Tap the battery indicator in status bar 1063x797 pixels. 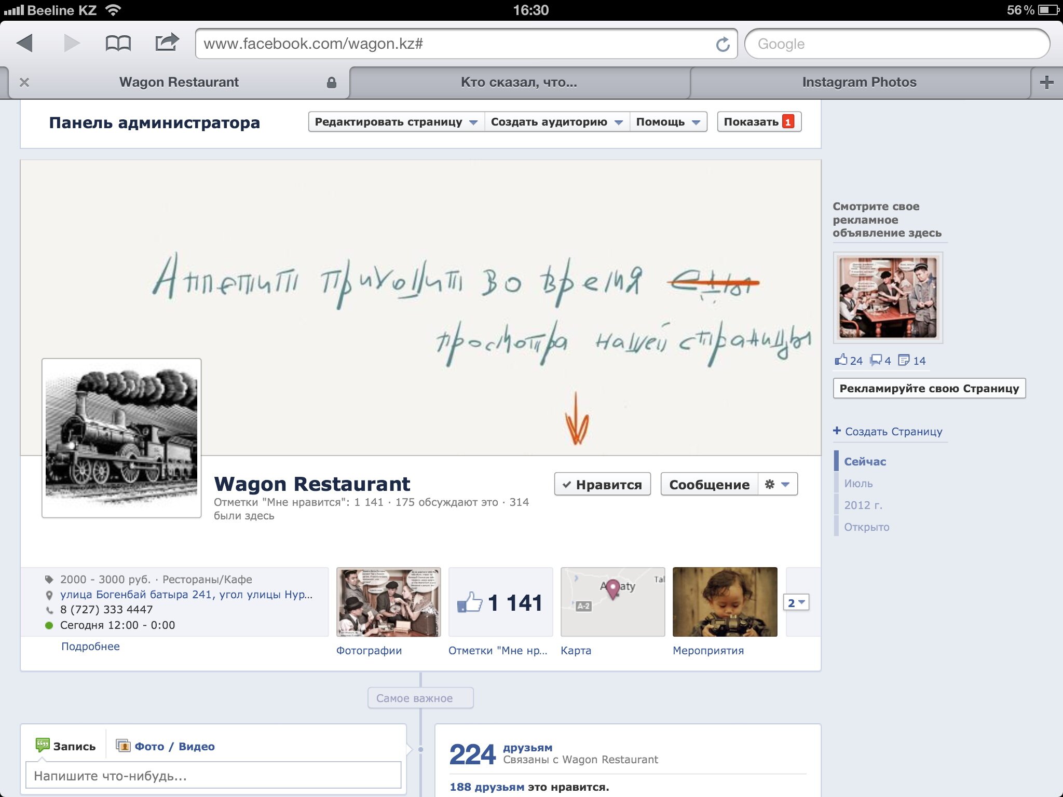[x=1048, y=10]
